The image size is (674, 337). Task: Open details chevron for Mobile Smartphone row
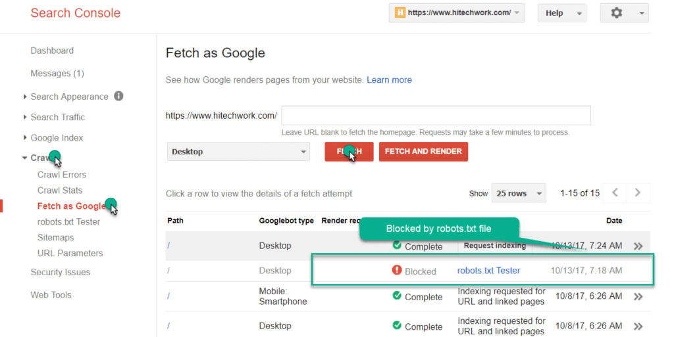coord(638,297)
